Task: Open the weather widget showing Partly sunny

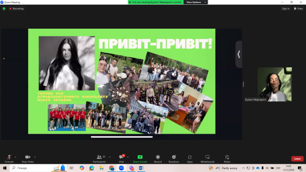Action: [x=223, y=168]
